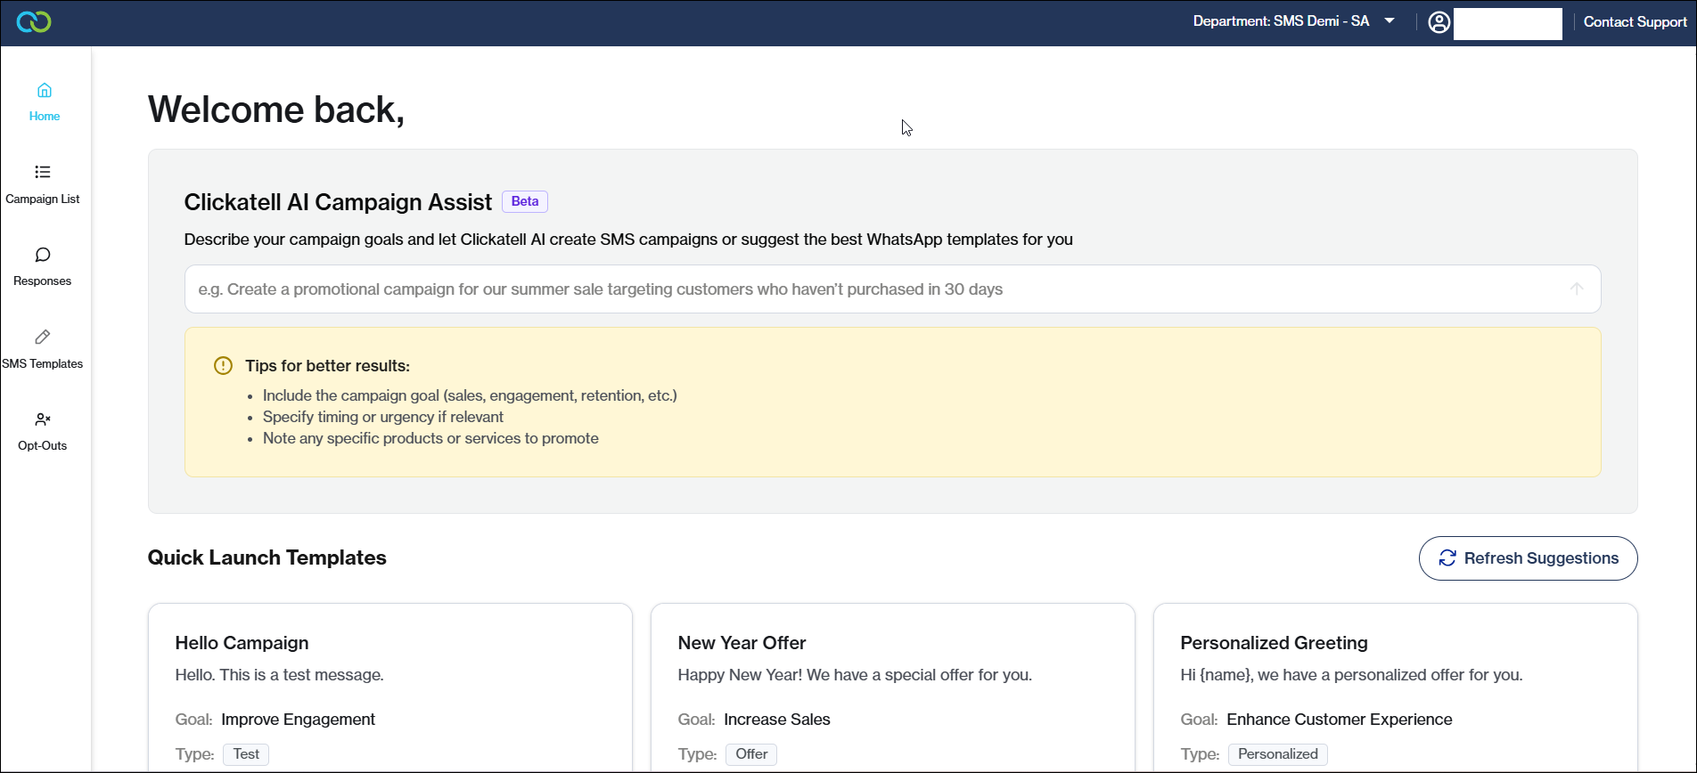Open SMS Templates pencil icon

(43, 338)
